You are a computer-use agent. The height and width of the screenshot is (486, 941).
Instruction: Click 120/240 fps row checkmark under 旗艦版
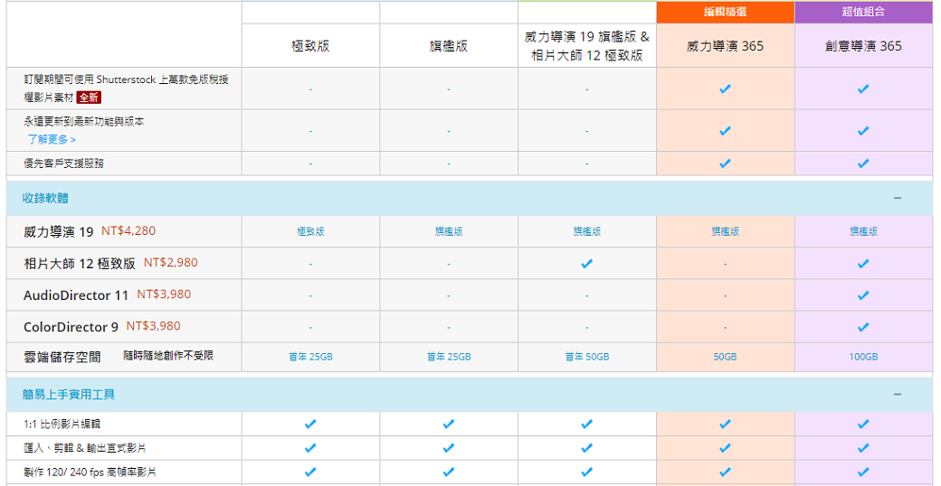(448, 472)
